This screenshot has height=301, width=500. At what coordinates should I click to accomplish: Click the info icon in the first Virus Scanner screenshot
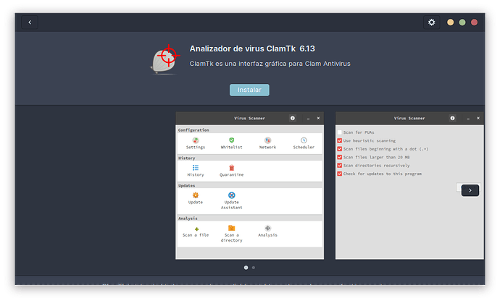pos(293,118)
